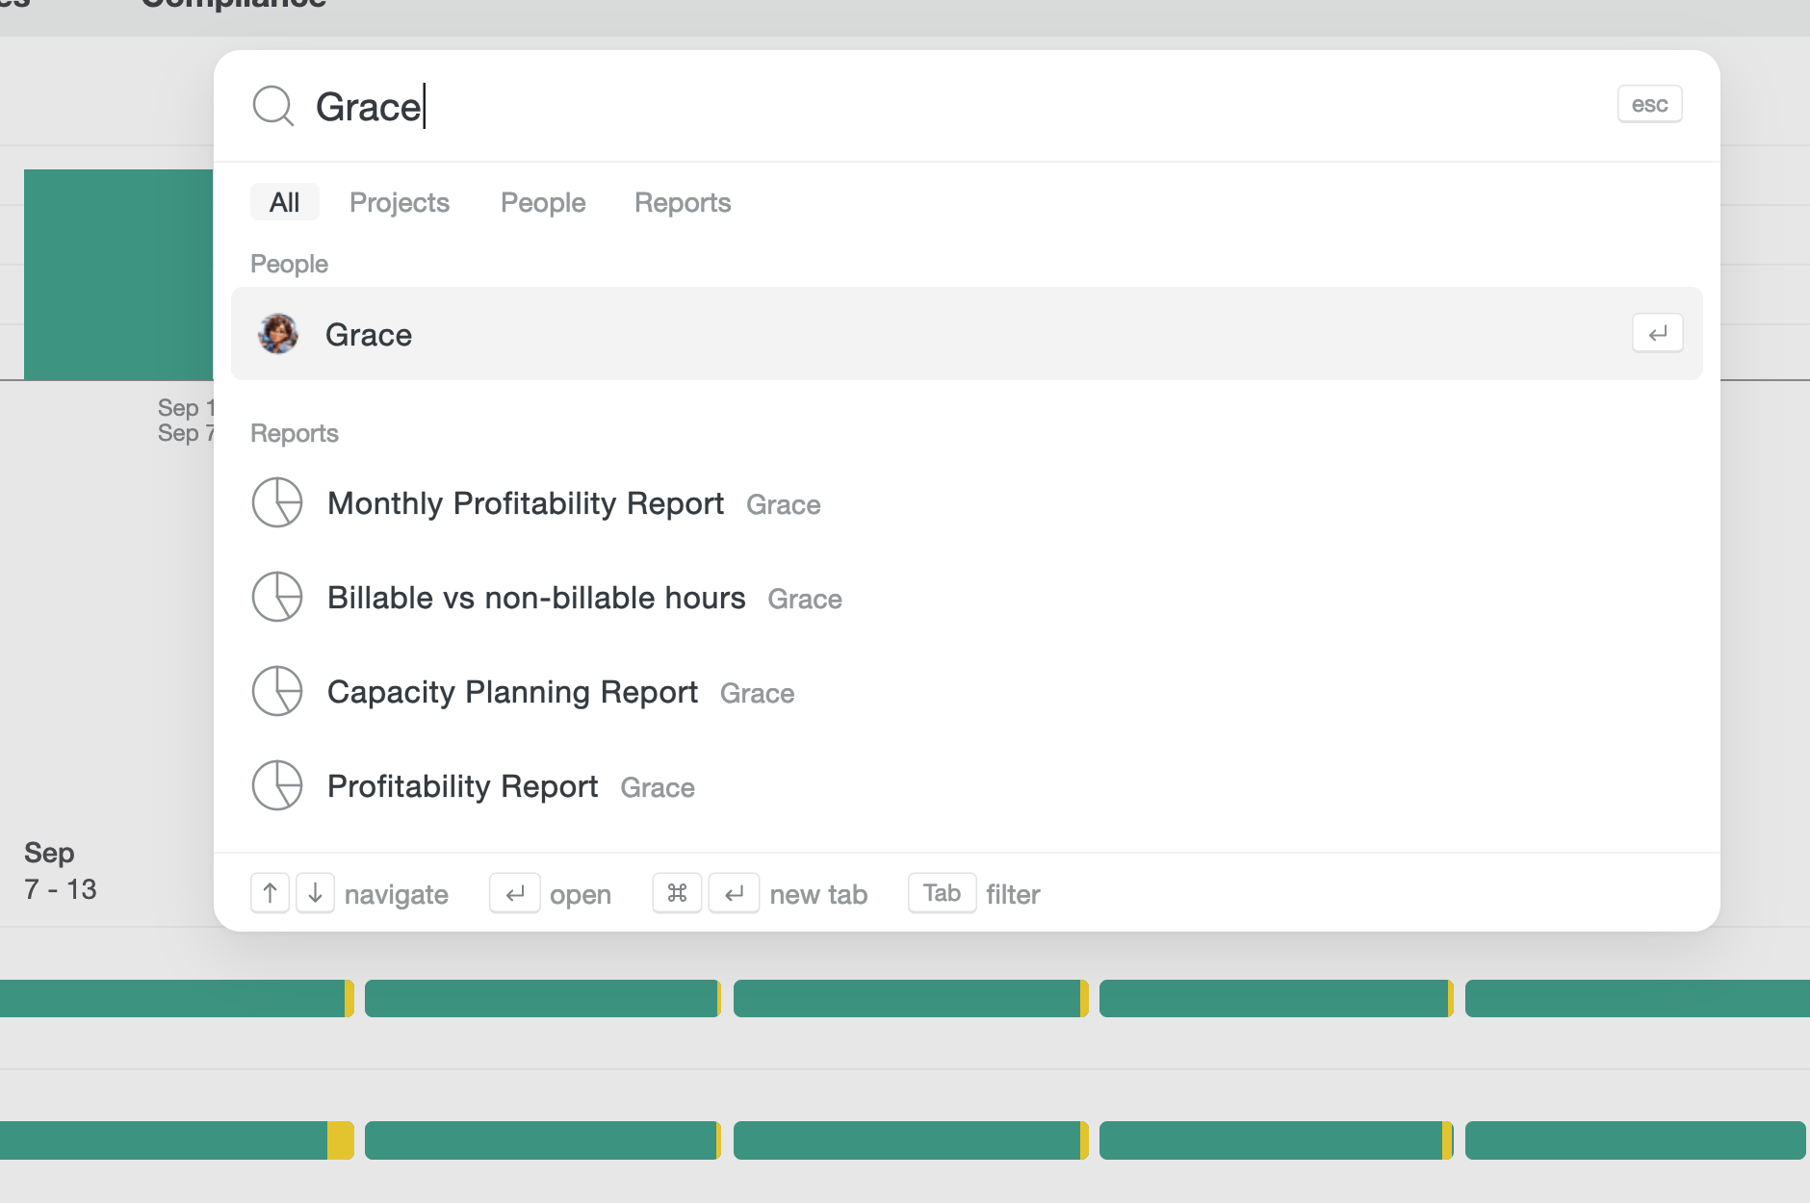The width and height of the screenshot is (1810, 1203).
Task: Dismiss search with the esc button
Action: pos(1649,104)
